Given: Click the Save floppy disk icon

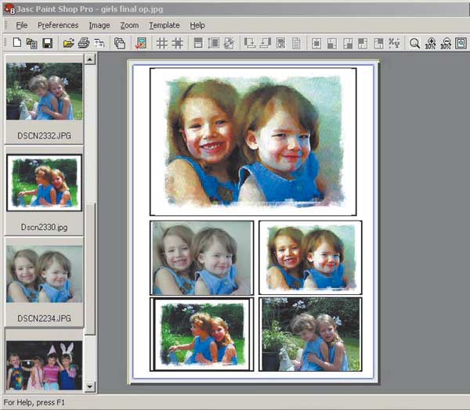Looking at the screenshot, I should tap(47, 44).
